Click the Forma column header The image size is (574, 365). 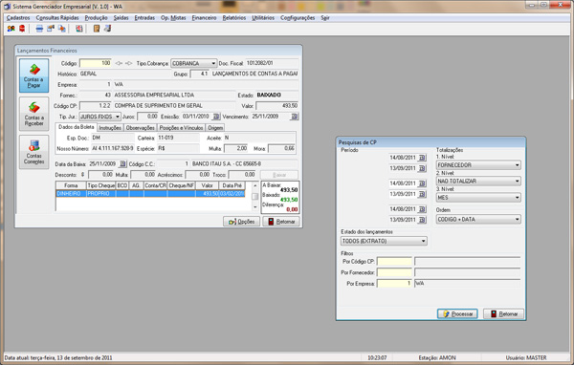point(71,185)
